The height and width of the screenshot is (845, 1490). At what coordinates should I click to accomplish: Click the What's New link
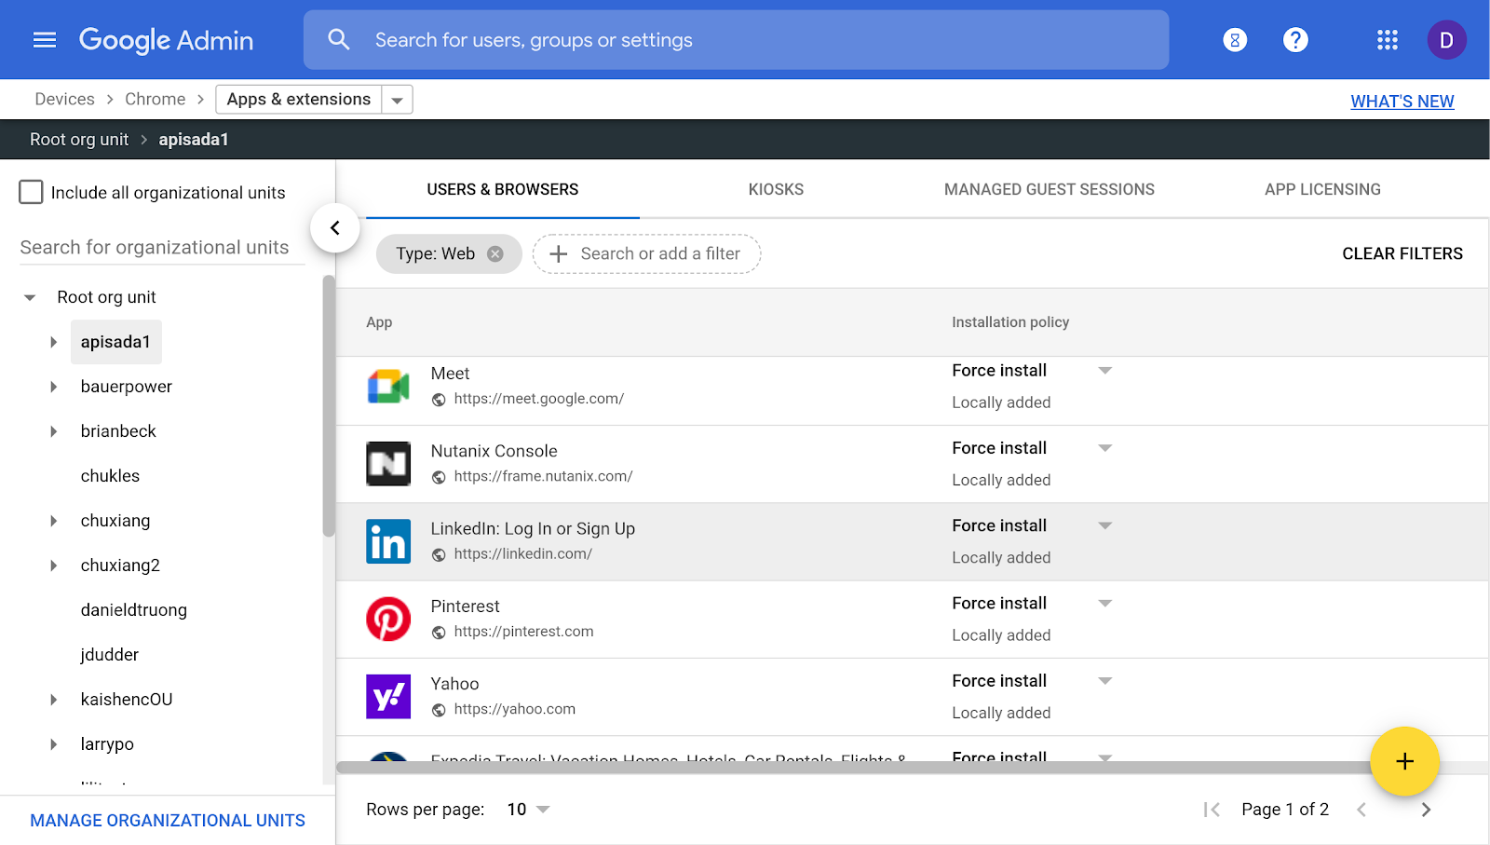tap(1402, 102)
